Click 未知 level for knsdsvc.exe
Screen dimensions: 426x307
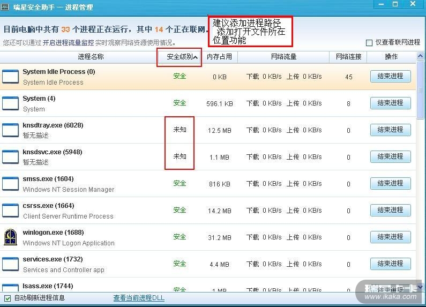180,156
